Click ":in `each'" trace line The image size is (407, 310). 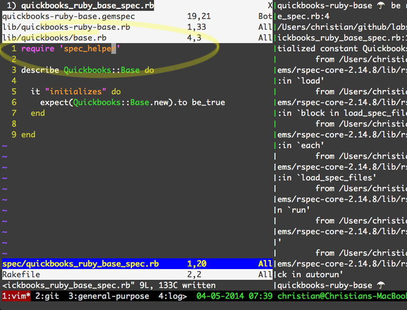tap(301, 146)
